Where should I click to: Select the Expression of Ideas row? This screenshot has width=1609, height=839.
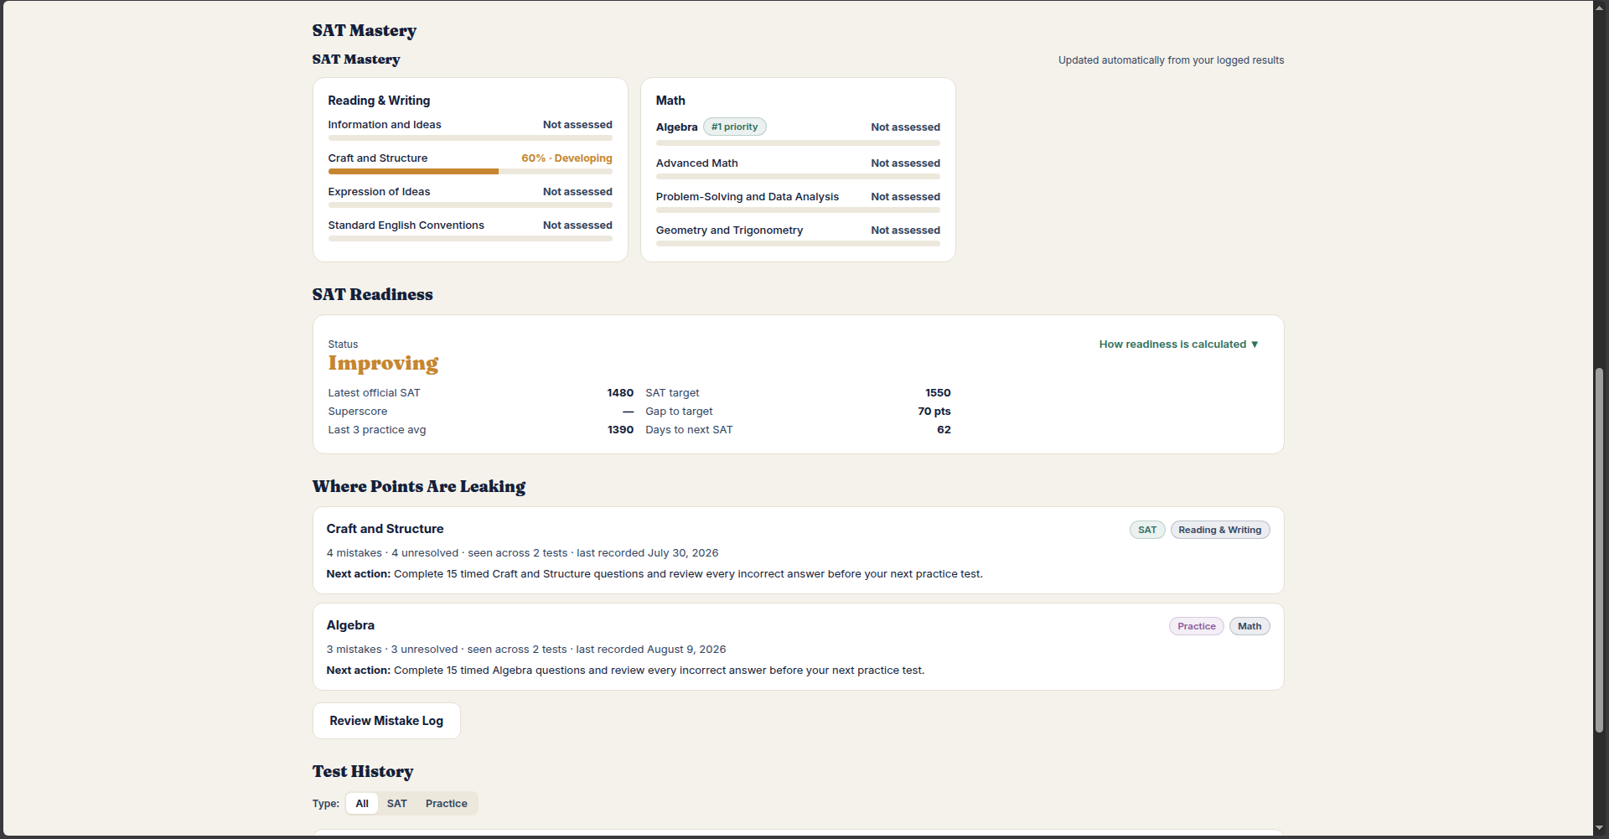pos(470,197)
